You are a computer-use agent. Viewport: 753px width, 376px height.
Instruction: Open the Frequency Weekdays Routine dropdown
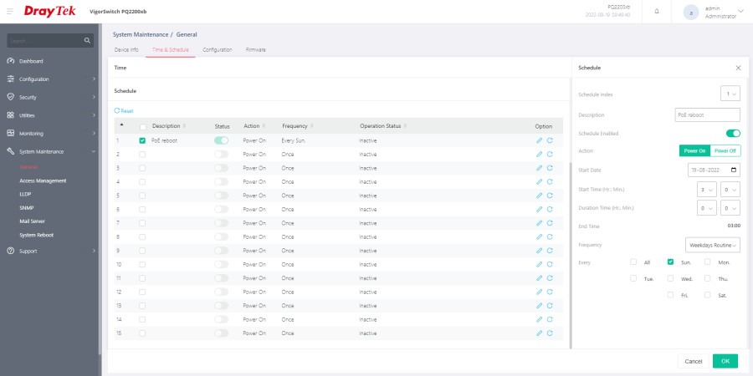tap(713, 245)
